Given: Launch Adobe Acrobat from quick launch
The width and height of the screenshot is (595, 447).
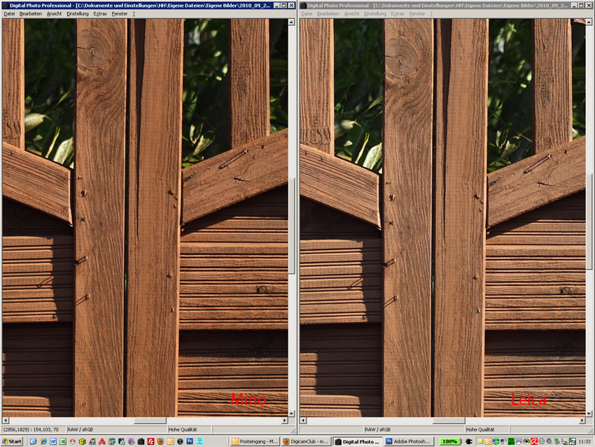Looking at the screenshot, I should coord(101,441).
